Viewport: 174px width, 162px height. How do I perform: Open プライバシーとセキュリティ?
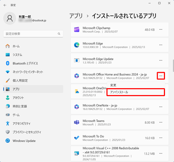click(33, 132)
